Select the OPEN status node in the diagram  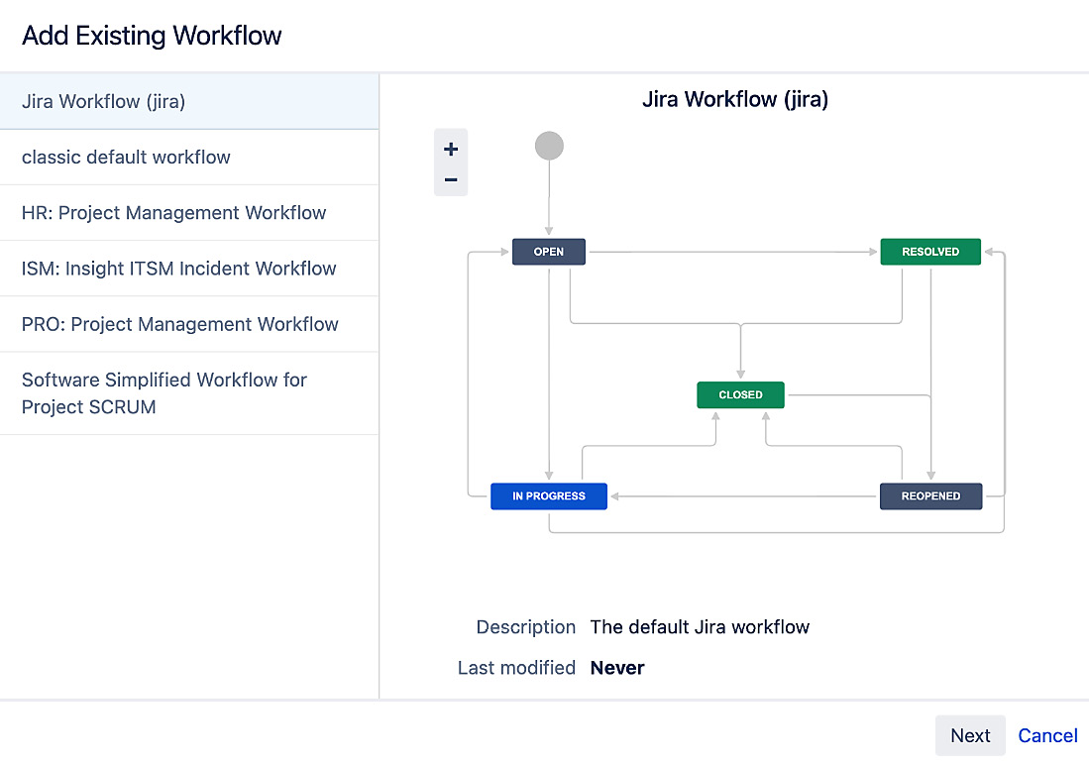(x=548, y=252)
